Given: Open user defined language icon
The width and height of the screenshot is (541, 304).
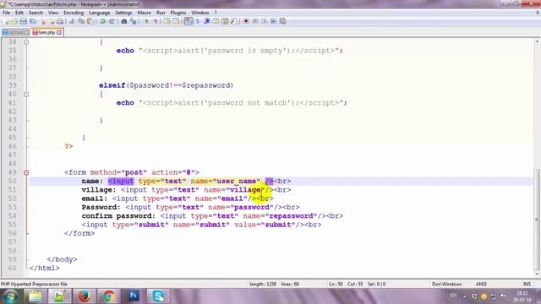Looking at the screenshot, I should tap(216, 21).
